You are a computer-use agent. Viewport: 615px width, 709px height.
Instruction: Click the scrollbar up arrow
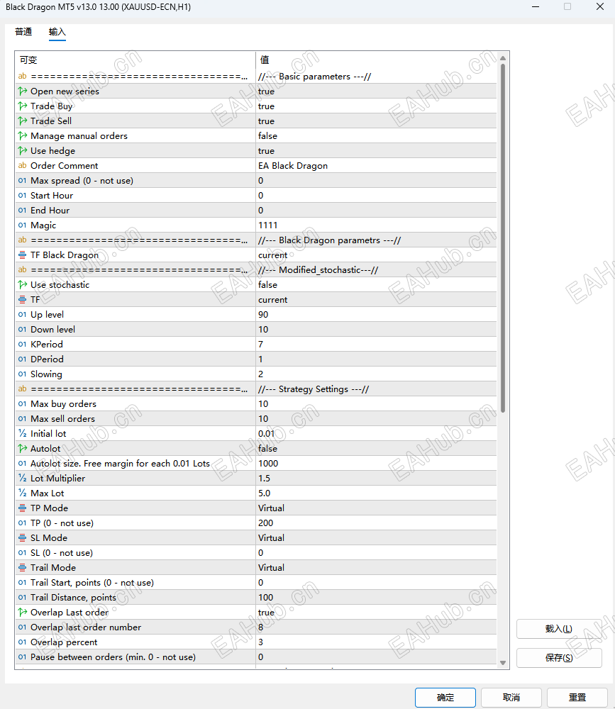[503, 58]
